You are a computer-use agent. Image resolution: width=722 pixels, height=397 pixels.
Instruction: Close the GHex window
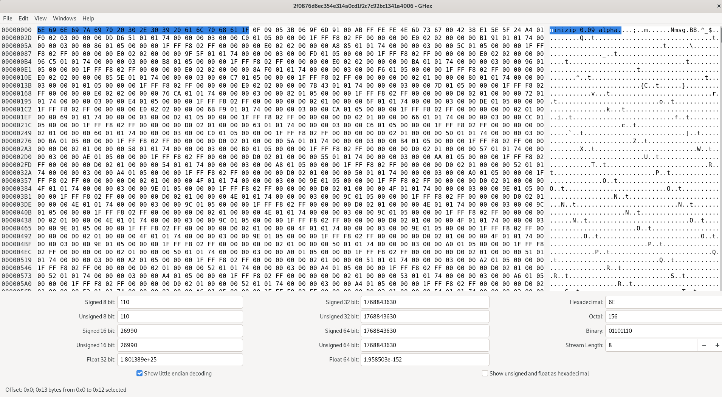(718, 6)
